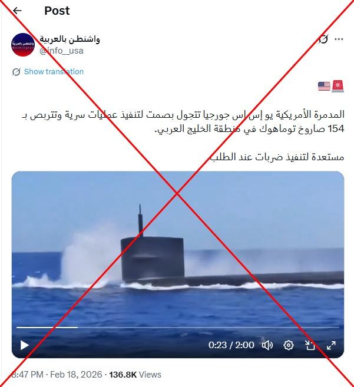The width and height of the screenshot is (354, 387).
Task: Click the Grok icon beside more options
Action: tap(323, 39)
